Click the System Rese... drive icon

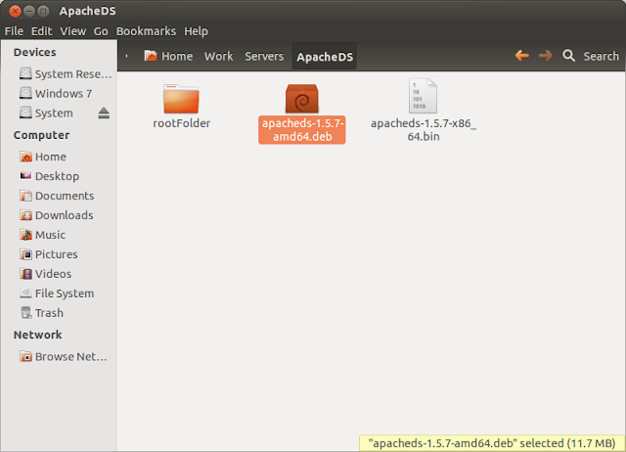25,73
